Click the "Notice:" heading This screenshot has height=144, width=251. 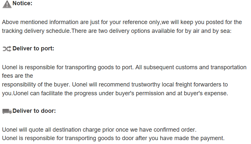click(x=22, y=4)
